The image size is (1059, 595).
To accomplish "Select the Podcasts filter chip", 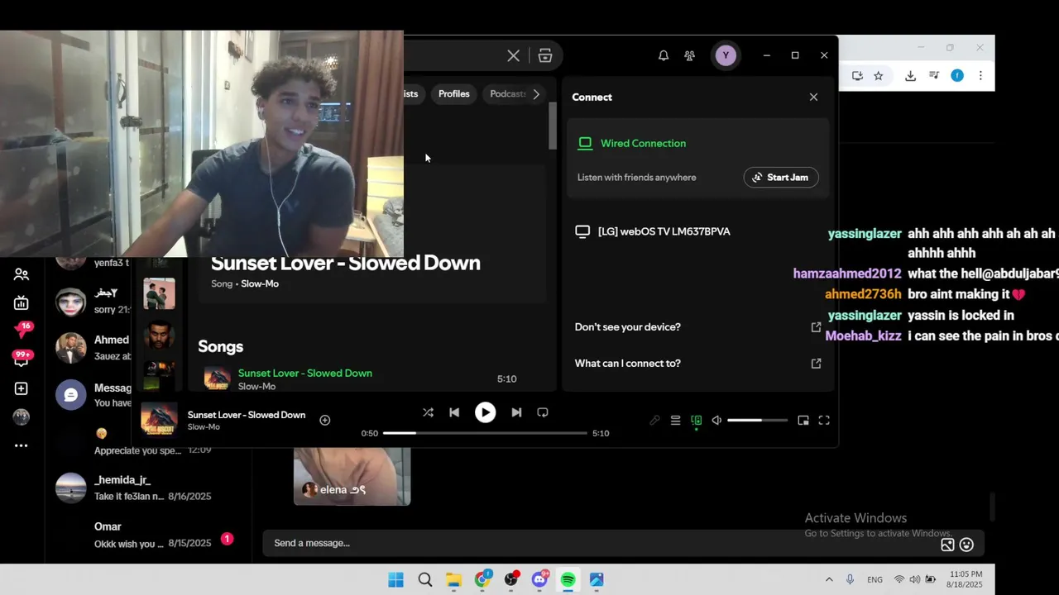I will [x=508, y=94].
